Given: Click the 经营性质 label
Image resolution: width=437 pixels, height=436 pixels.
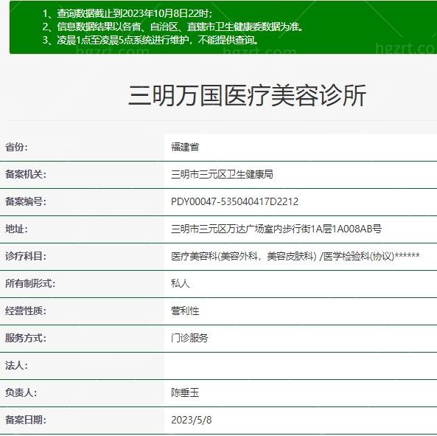Looking at the screenshot, I should pos(26,311).
